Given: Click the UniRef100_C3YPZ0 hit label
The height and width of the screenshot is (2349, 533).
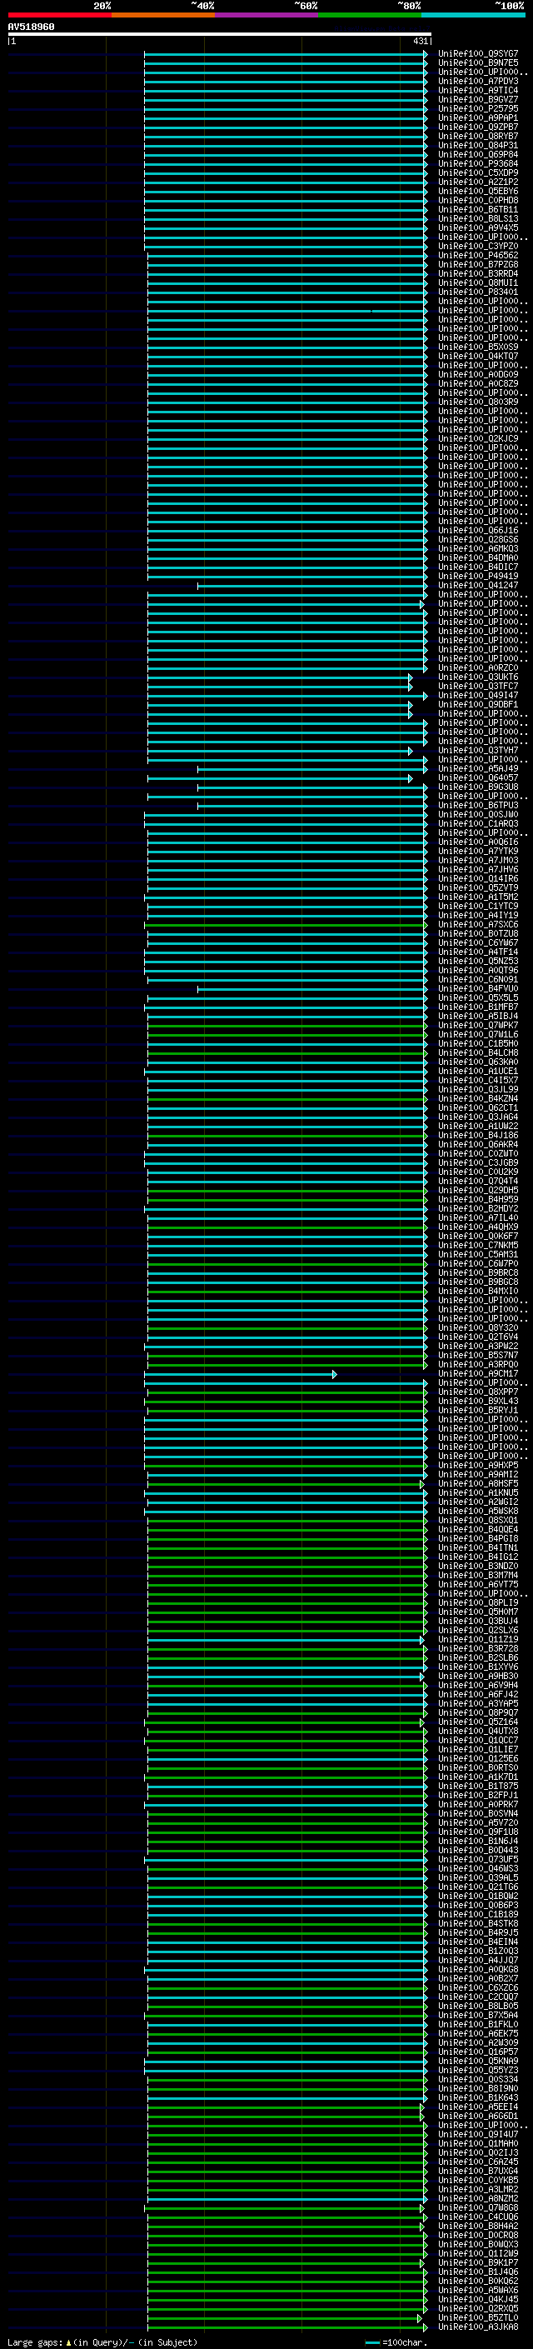Looking at the screenshot, I should pos(478,246).
